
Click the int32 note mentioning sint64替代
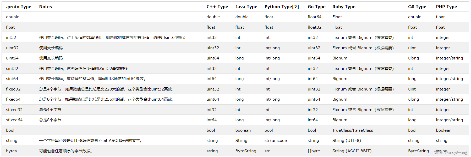112,38
